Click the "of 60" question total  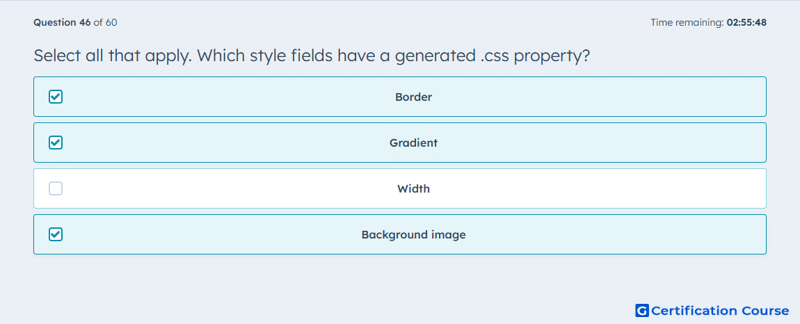(106, 22)
